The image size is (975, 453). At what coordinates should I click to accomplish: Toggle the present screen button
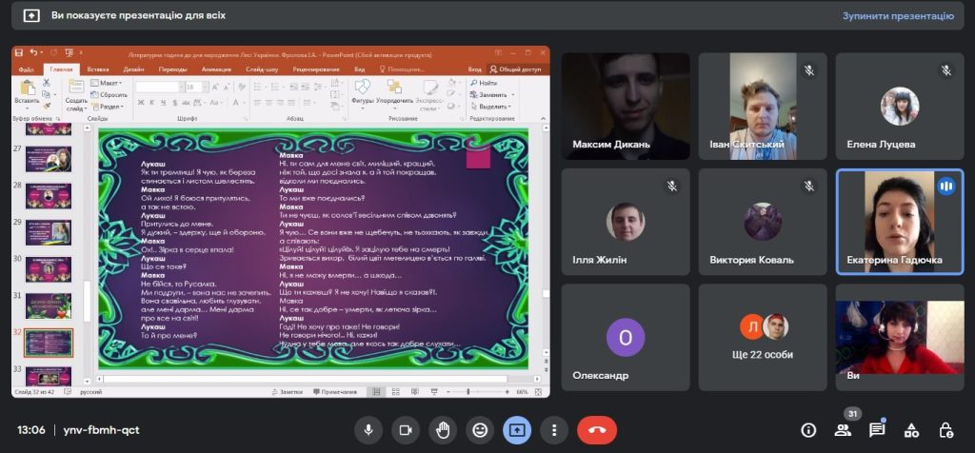(x=517, y=430)
